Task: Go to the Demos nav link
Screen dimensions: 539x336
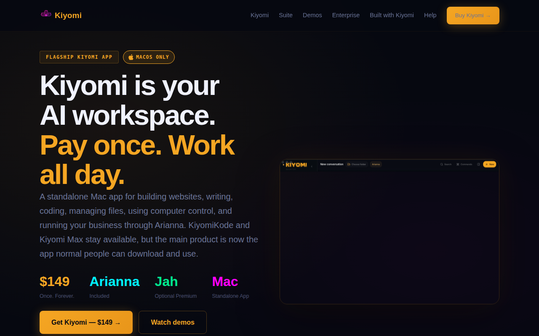Action: point(312,15)
